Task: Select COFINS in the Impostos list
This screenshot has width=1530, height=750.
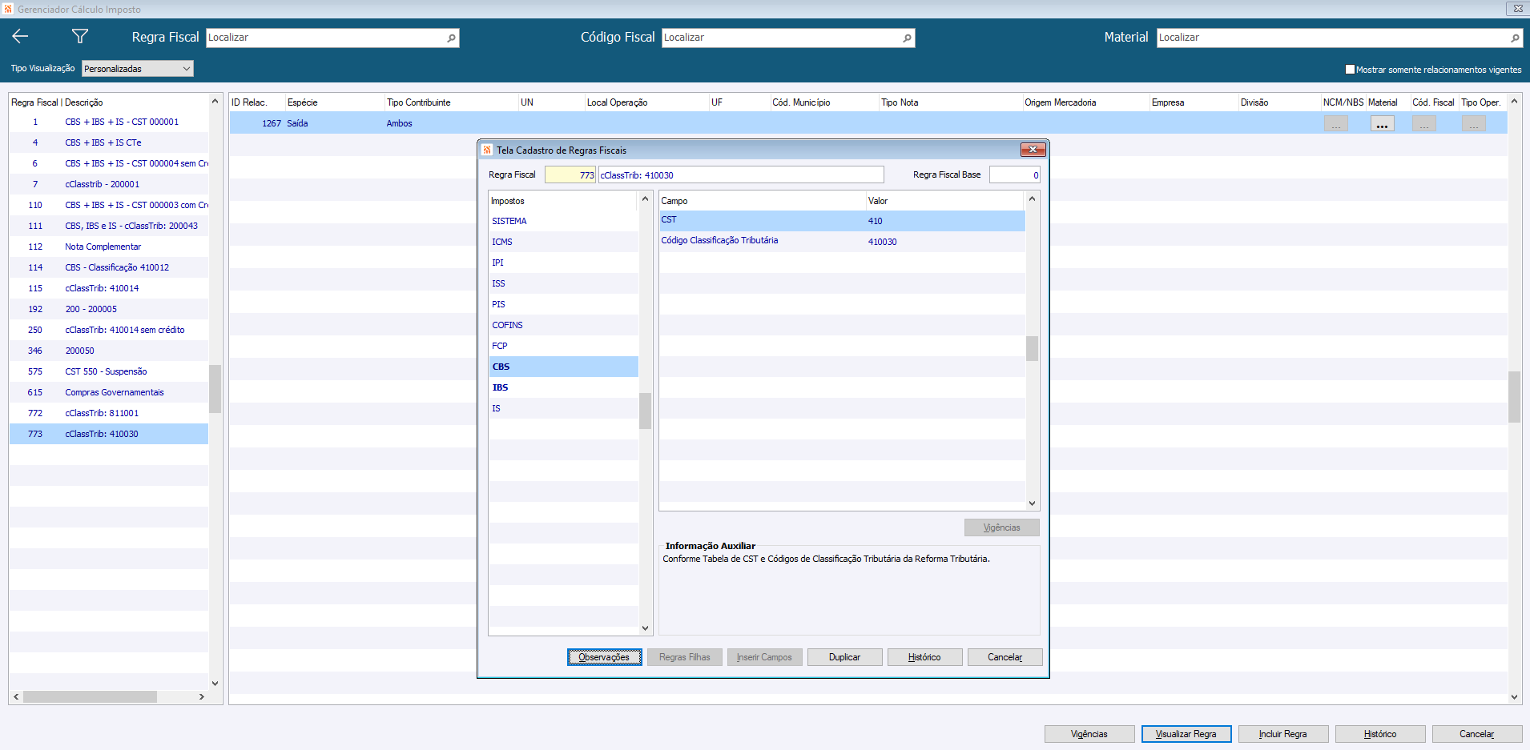Action: tap(564, 325)
